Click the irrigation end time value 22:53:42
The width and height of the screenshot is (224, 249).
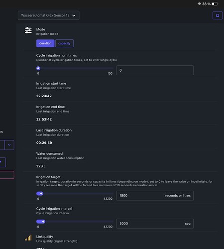click(44, 120)
